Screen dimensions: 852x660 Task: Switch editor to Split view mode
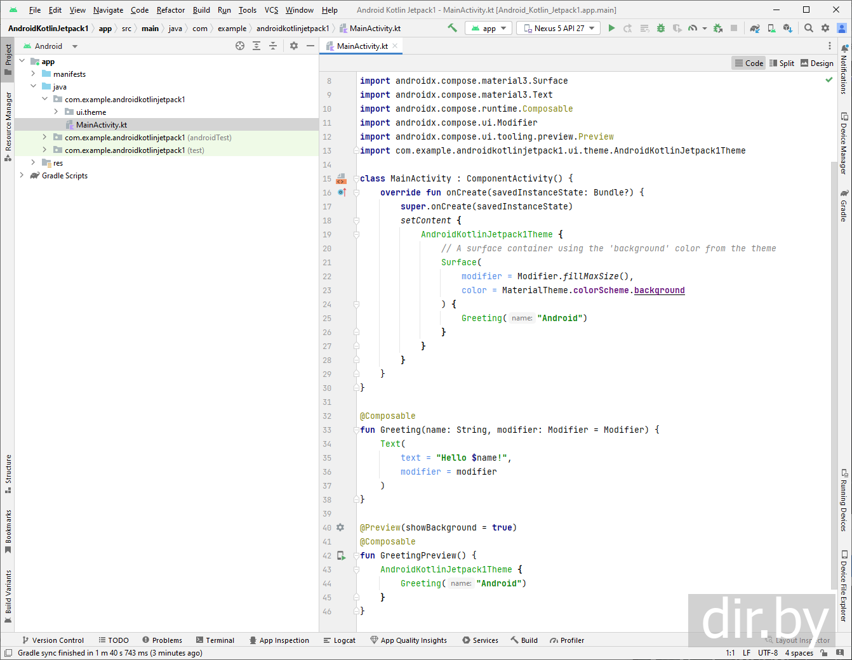point(782,63)
